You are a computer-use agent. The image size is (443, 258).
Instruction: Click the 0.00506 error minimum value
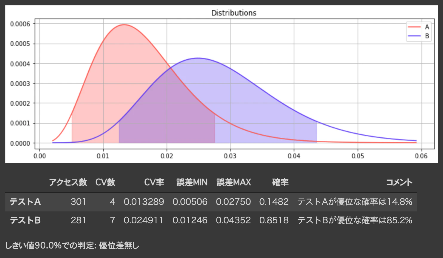tap(190, 202)
